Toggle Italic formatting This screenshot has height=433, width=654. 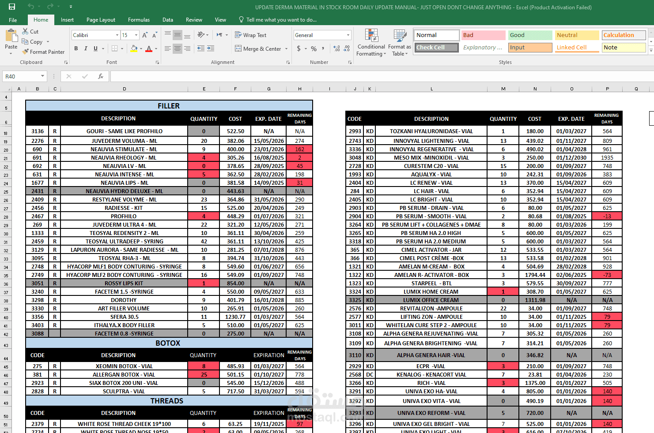click(x=86, y=49)
